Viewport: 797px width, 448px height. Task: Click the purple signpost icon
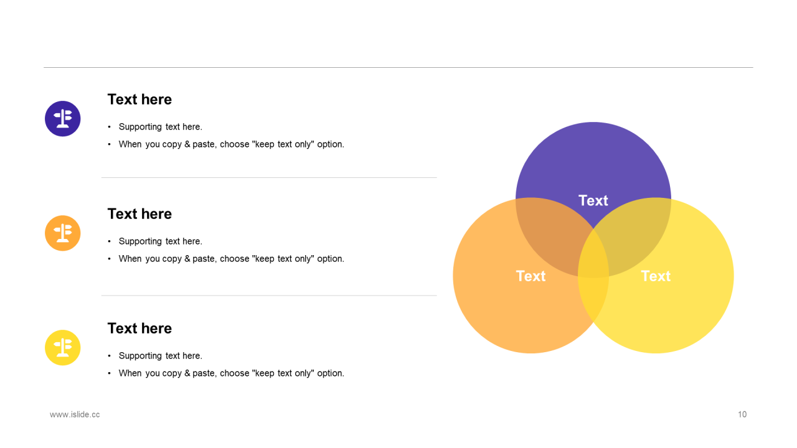point(63,119)
